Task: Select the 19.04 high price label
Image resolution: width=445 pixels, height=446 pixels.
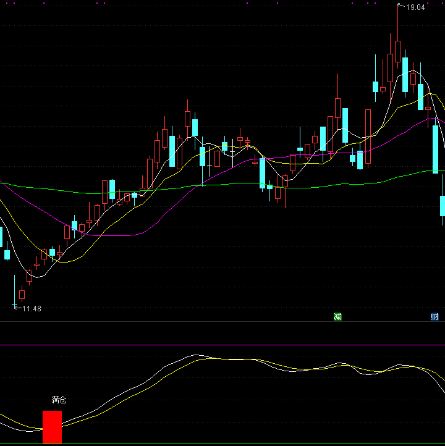Action: pos(415,7)
